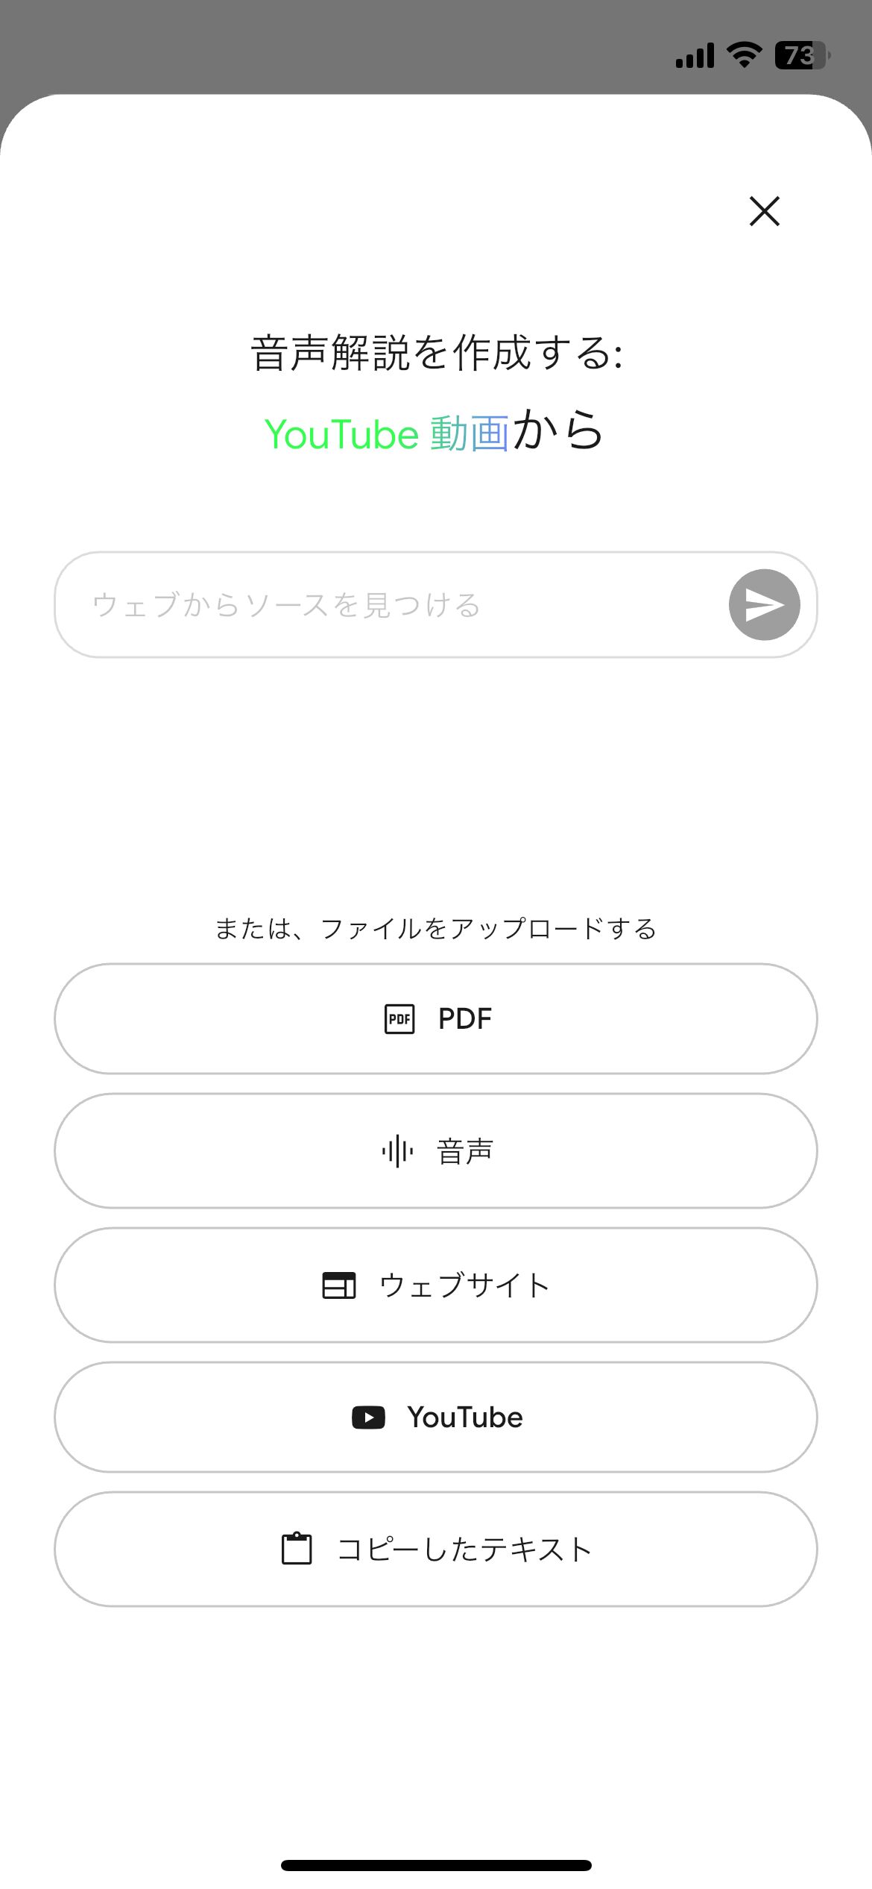Click the PDF file icon
This screenshot has width=872, height=1889.
tap(399, 1019)
